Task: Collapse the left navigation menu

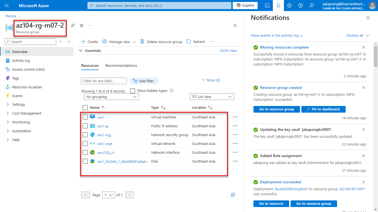Action: pyautogui.click(x=69, y=42)
